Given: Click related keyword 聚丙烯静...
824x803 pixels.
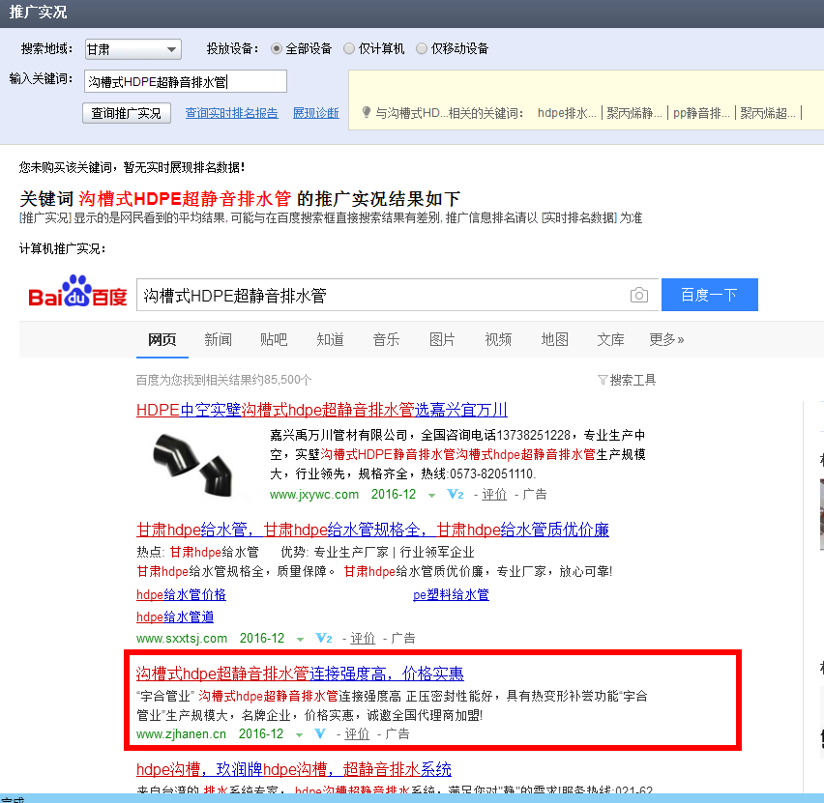Looking at the screenshot, I should [x=634, y=113].
